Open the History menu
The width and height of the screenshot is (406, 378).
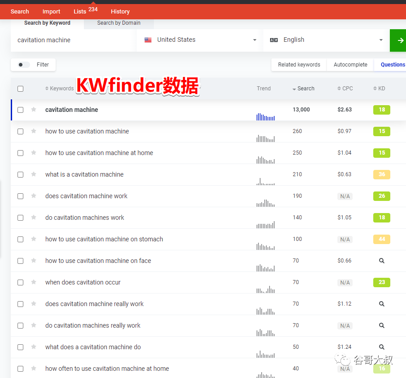tap(120, 11)
